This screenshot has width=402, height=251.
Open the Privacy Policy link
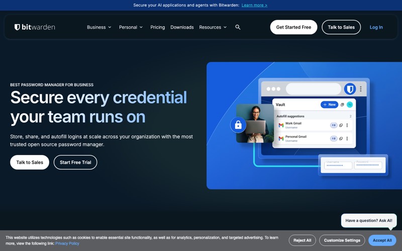[67, 243]
